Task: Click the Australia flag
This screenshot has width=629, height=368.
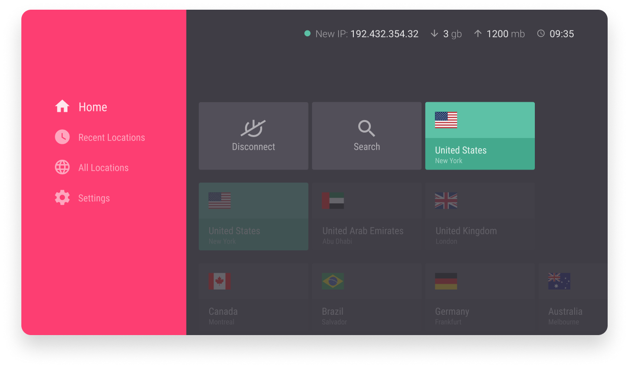Action: [559, 281]
